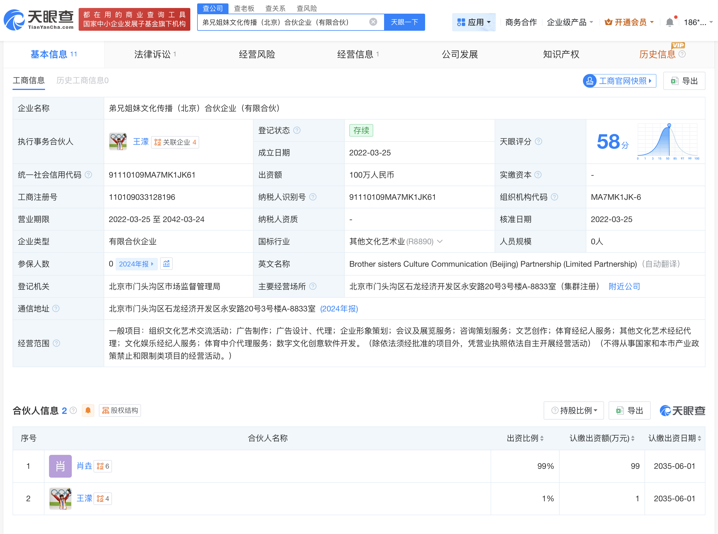Screen dimensions: 718x534
Task: Click partner name 王濛 in row 2
Action: 84,498
